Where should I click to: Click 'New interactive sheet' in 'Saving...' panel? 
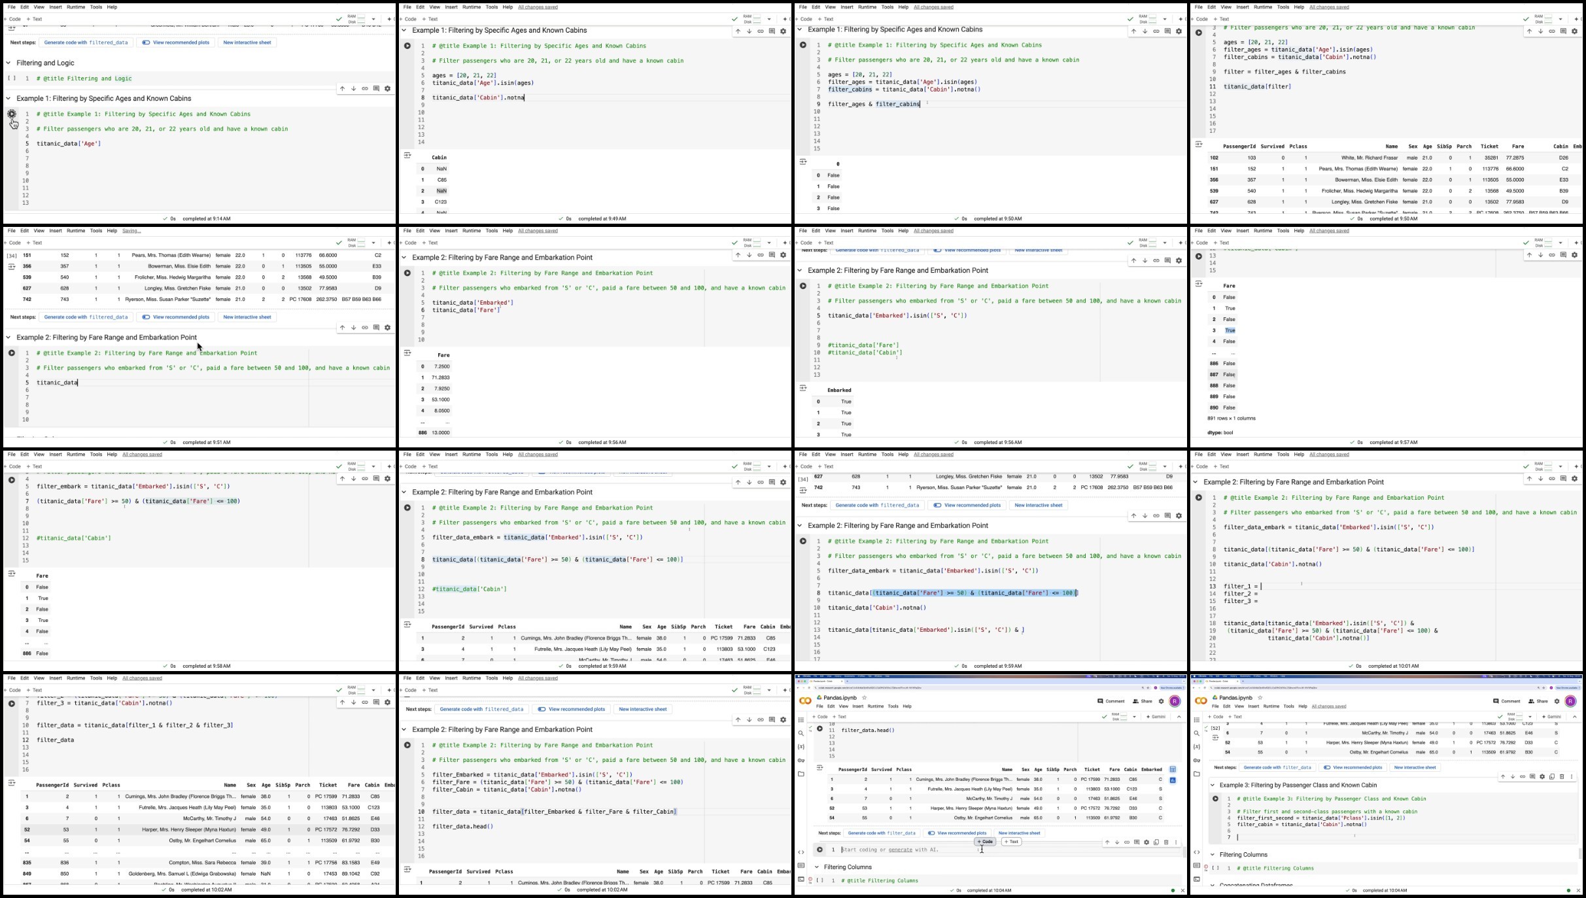tap(247, 317)
